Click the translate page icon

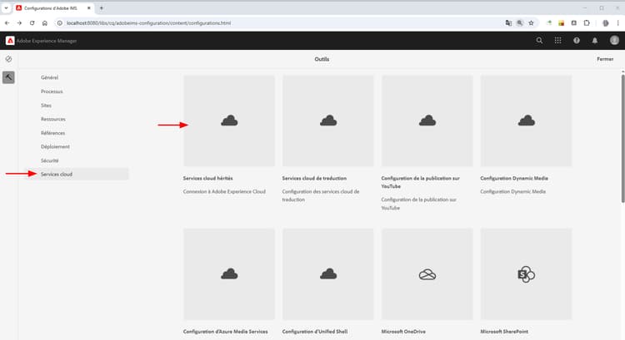pyautogui.click(x=508, y=23)
